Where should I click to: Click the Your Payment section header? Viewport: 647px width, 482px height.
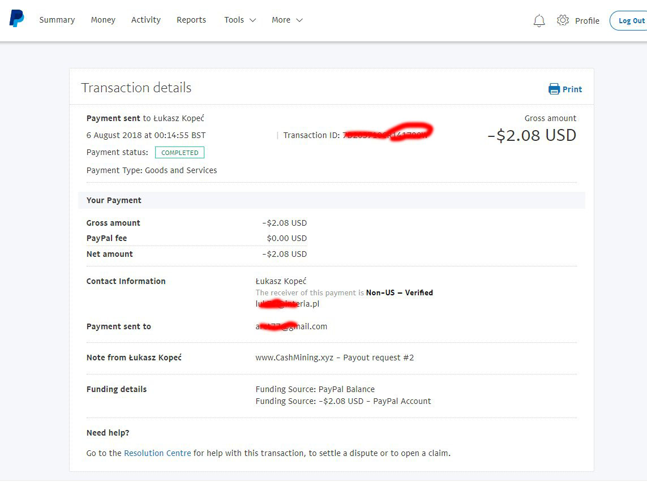pos(331,200)
